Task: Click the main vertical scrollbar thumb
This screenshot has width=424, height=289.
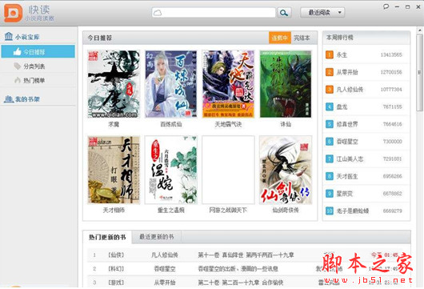Action: 419,73
